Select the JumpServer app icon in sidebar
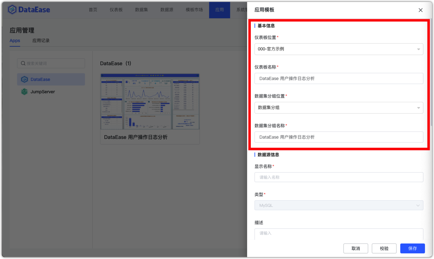The height and width of the screenshot is (259, 434). pyautogui.click(x=24, y=92)
